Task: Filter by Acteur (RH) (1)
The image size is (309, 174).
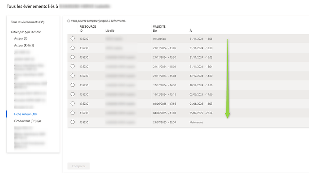Action: [x=24, y=46]
